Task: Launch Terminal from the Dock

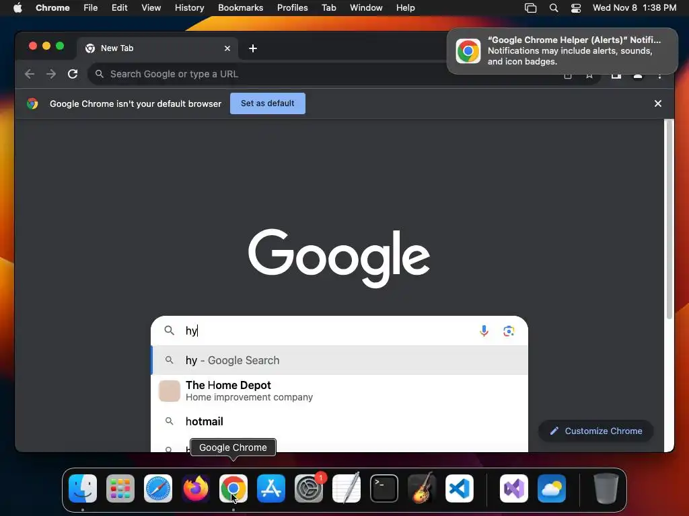Action: click(384, 488)
